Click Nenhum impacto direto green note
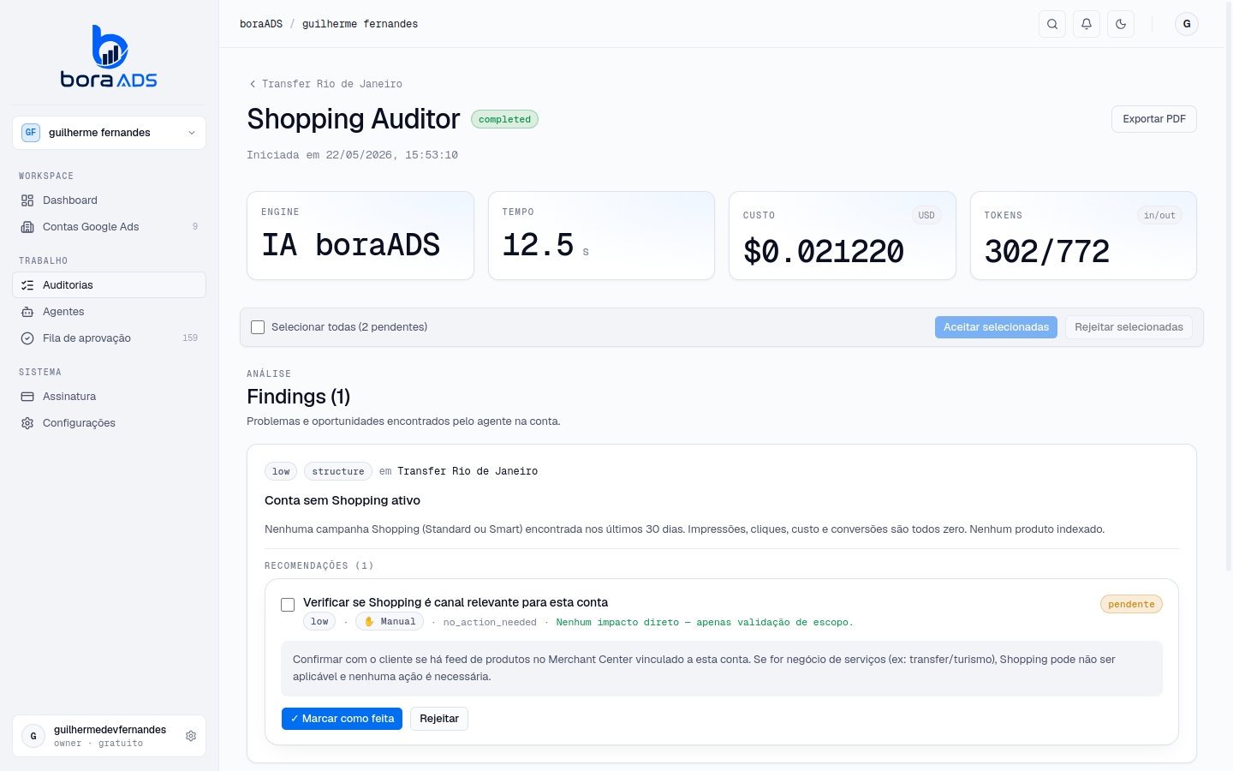Viewport: 1233px width, 771px height. [705, 623]
